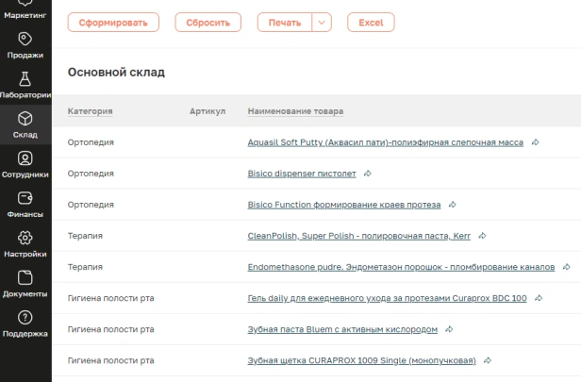This screenshot has width=581, height=382.
Task: Export the table with the Excel button
Action: click(371, 23)
